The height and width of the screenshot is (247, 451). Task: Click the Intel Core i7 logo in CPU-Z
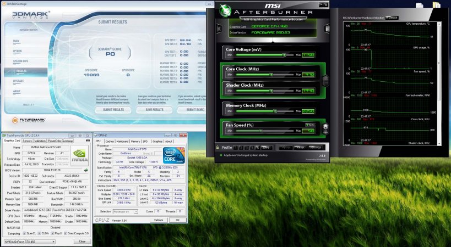pyautogui.click(x=173, y=155)
